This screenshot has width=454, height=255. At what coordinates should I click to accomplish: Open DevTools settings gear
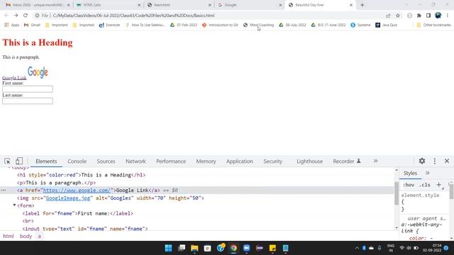(x=422, y=161)
